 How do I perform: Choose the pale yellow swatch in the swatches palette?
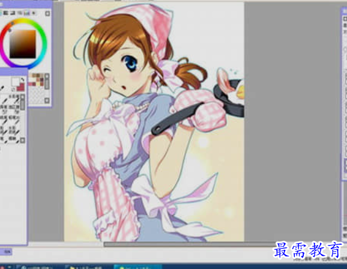coord(38,84)
